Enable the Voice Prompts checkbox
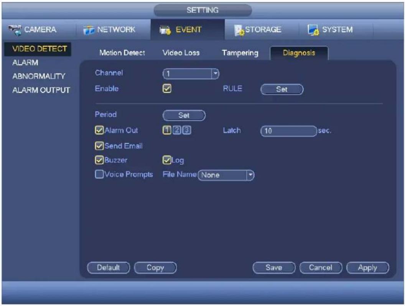The height and width of the screenshot is (306, 405). tap(99, 174)
